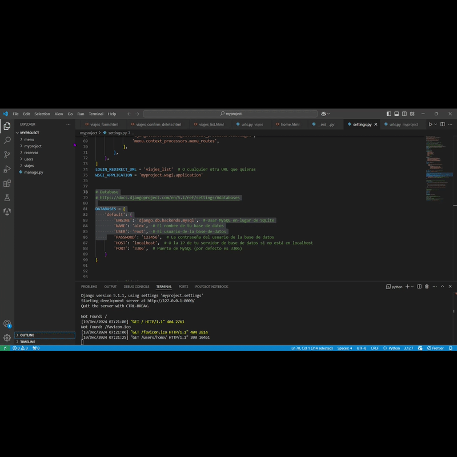457x457 pixels.
Task: Split the terminal panel
Action: coord(419,287)
